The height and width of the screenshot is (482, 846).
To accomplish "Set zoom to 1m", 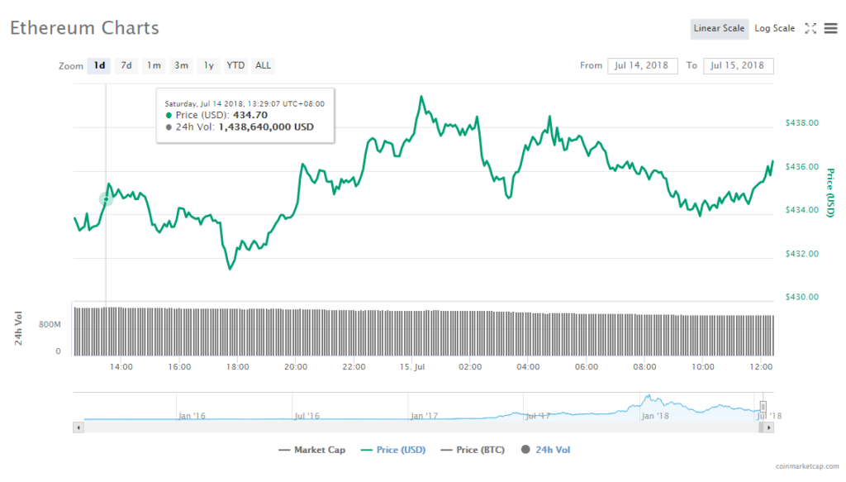I will click(x=154, y=65).
